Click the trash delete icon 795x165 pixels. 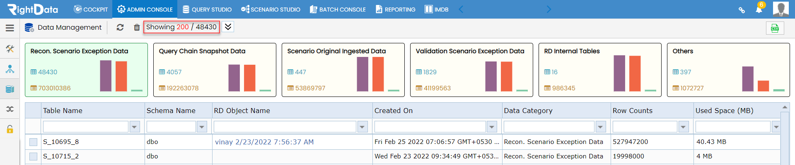pyautogui.click(x=137, y=27)
